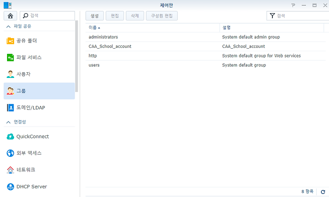Select the 사용자 user icon

(x=10, y=74)
